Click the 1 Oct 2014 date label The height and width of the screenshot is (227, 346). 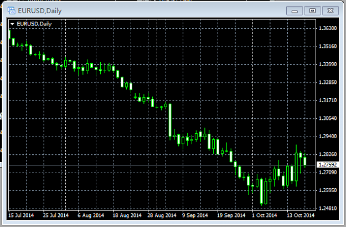click(x=265, y=215)
